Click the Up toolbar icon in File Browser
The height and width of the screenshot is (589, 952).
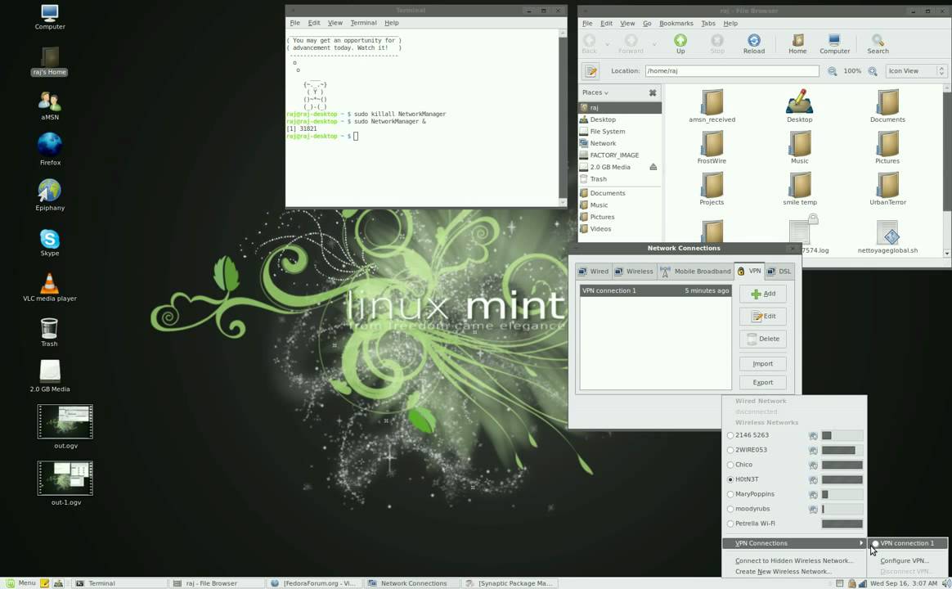click(680, 43)
